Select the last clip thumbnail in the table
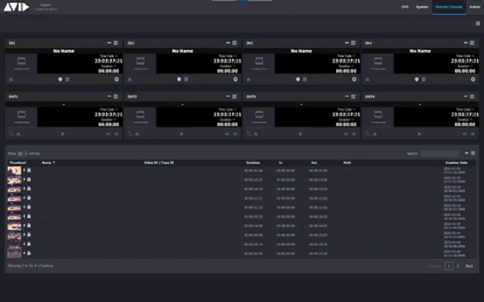Viewport: 484px width, 302px height. coord(14,253)
